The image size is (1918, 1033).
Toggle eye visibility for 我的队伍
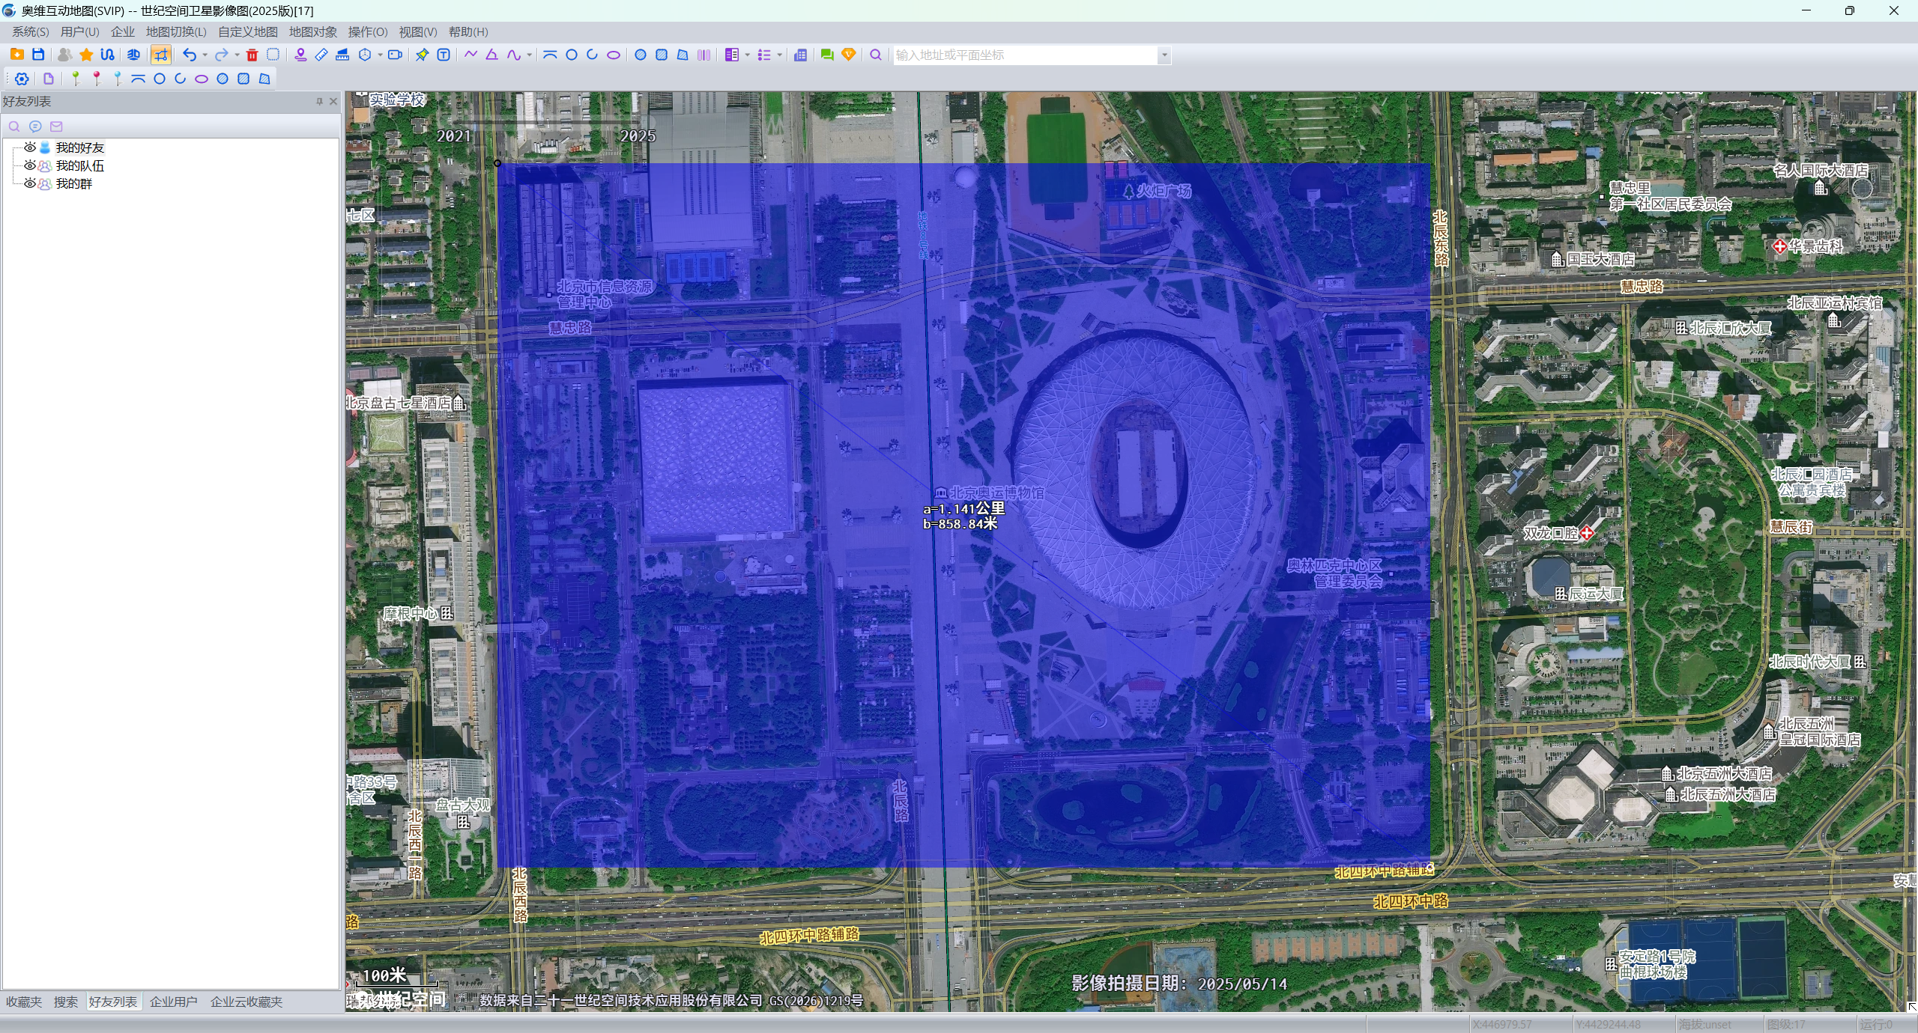[x=30, y=165]
